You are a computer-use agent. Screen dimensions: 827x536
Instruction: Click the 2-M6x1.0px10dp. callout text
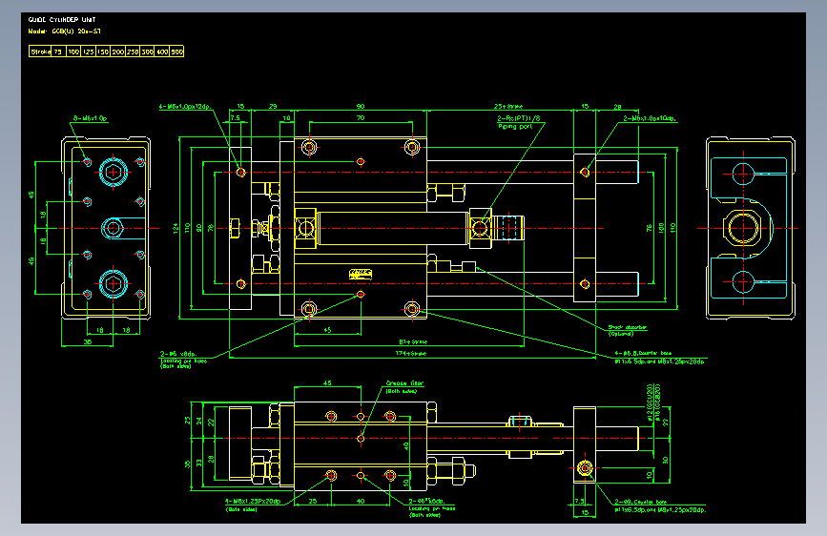pyautogui.click(x=650, y=118)
